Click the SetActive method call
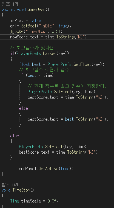Image resolution: width=114 pixels, height=208 pixels. click(49, 169)
